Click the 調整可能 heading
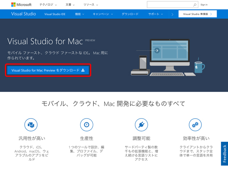 (141, 138)
